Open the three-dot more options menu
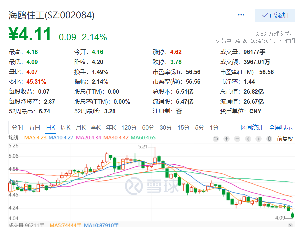Image resolution: width=306 pixels, height=227 pixels. click(x=241, y=15)
